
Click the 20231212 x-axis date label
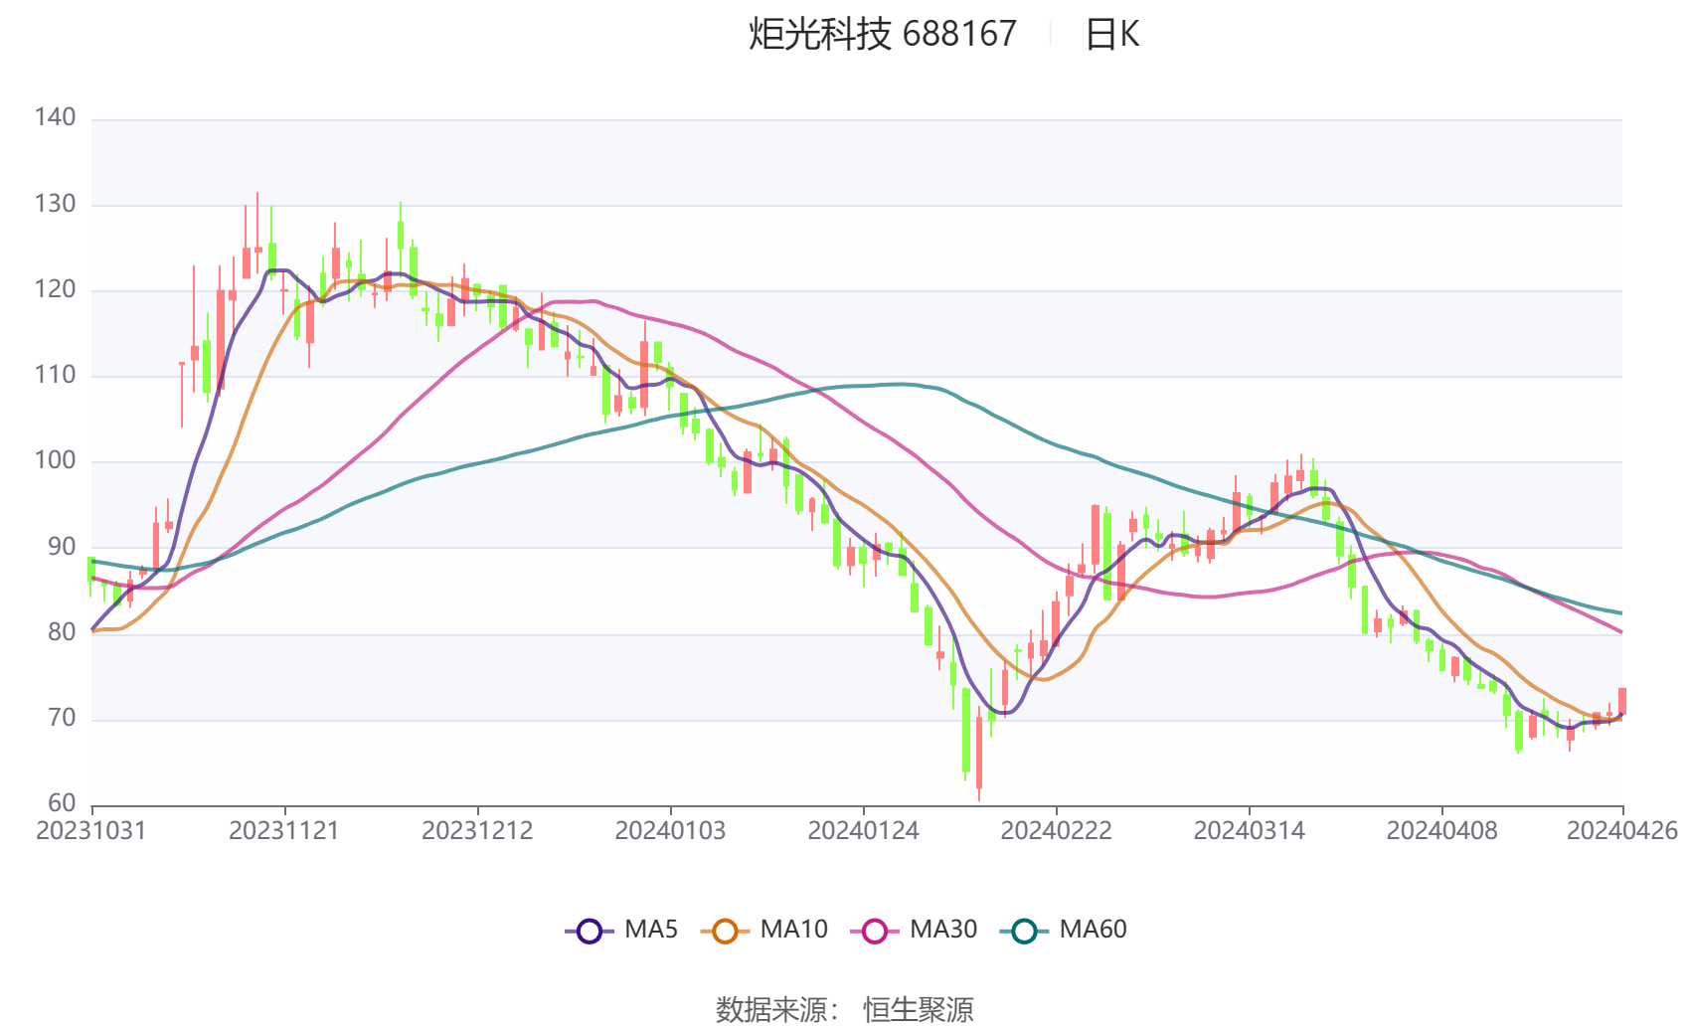tap(477, 831)
